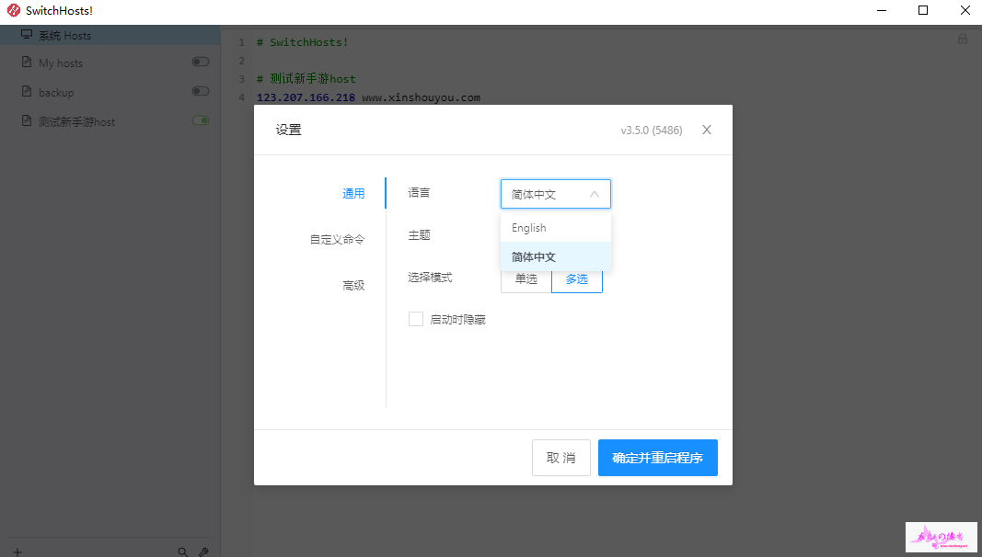Select the My hosts label in the sidebar
This screenshot has height=557, width=982.
point(61,63)
